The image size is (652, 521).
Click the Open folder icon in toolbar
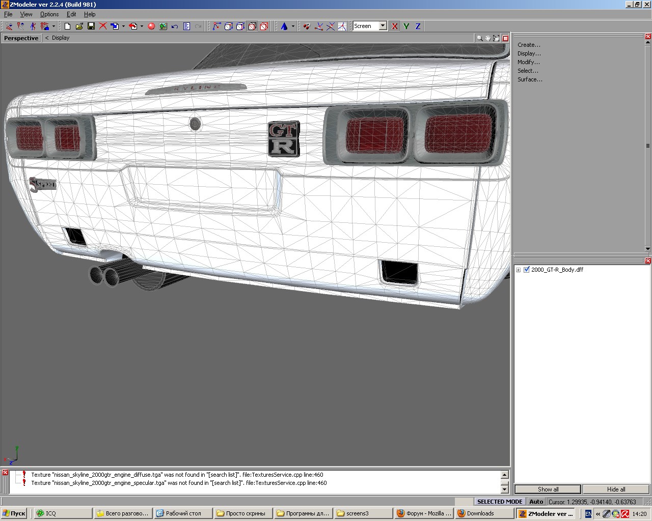point(79,26)
